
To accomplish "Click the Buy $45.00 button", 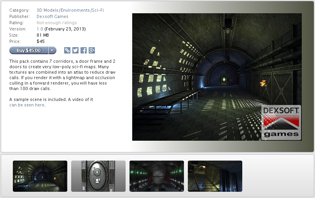I will pyautogui.click(x=29, y=50).
